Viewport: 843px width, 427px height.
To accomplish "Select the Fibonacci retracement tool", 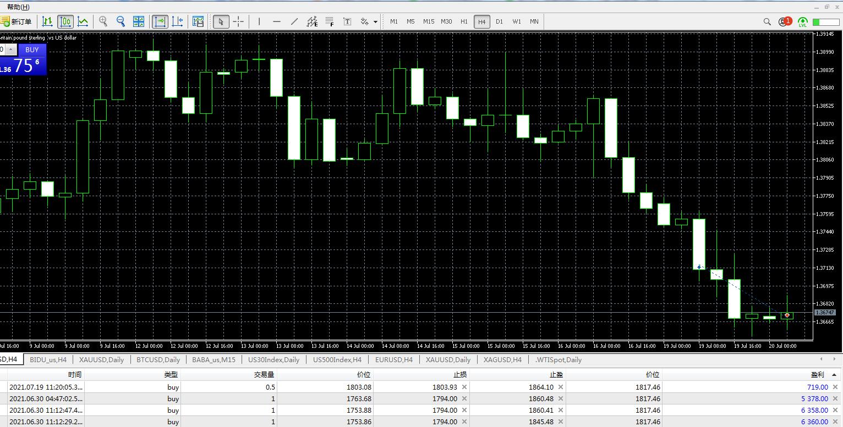I will point(330,21).
